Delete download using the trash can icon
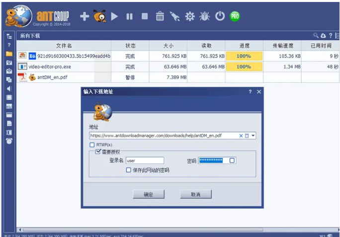The width and height of the screenshot is (340, 237). [x=160, y=16]
